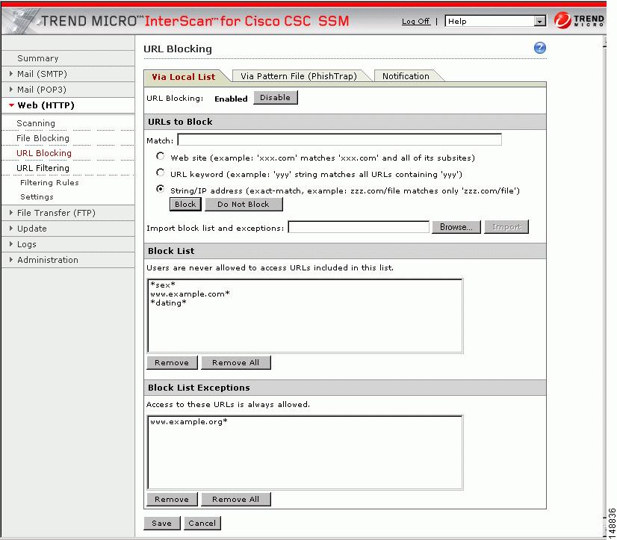Click the Block button
Screen dimensions: 617x540
(x=185, y=204)
